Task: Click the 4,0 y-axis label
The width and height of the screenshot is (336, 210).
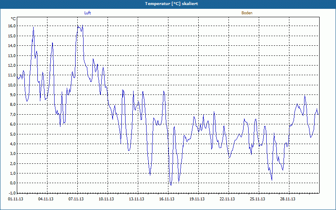Action: pos(13,144)
